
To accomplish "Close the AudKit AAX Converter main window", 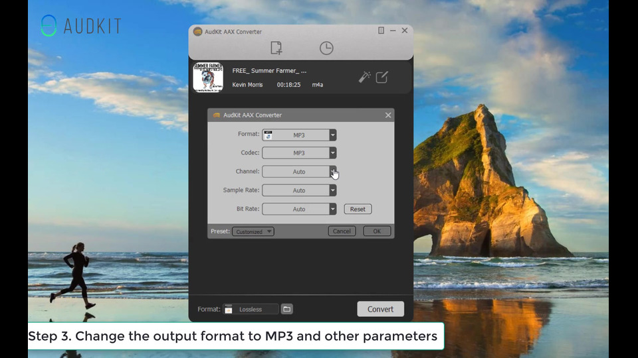I will 405,30.
